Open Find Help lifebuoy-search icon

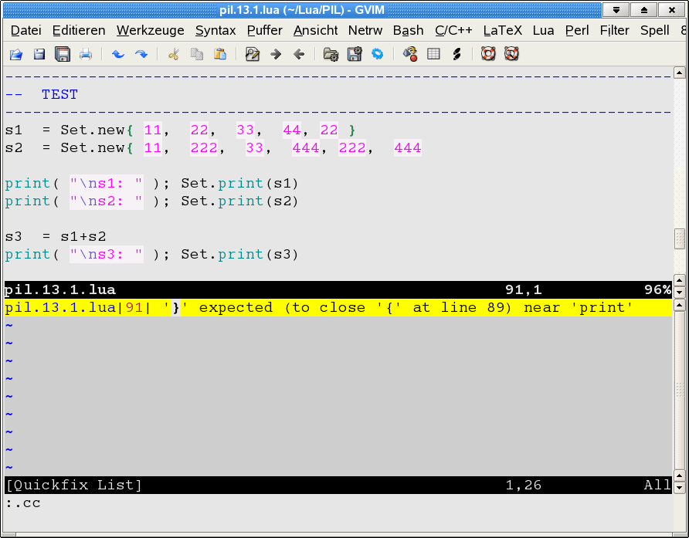point(511,54)
